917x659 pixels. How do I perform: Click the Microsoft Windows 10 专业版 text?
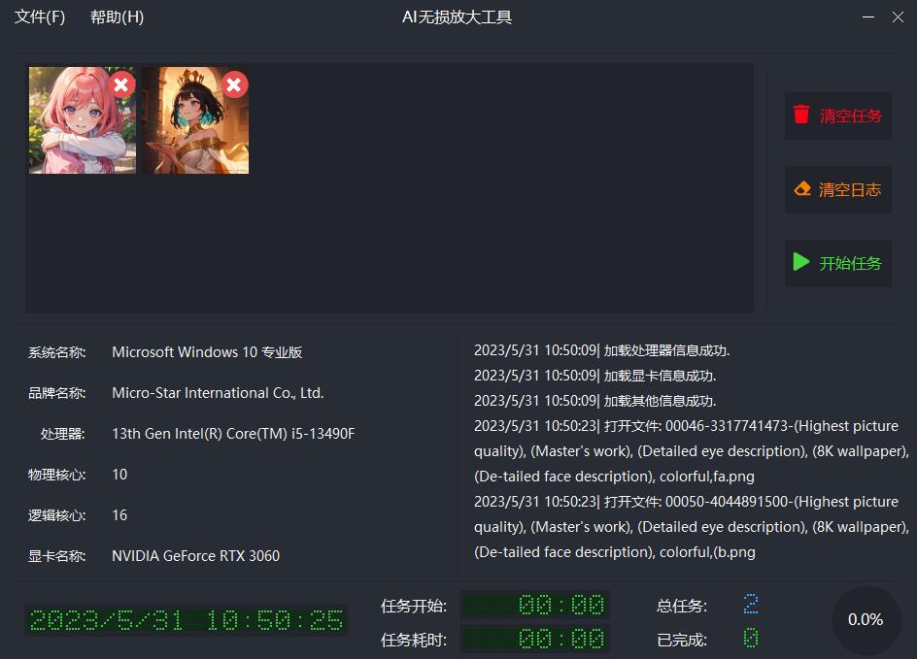coord(207,352)
